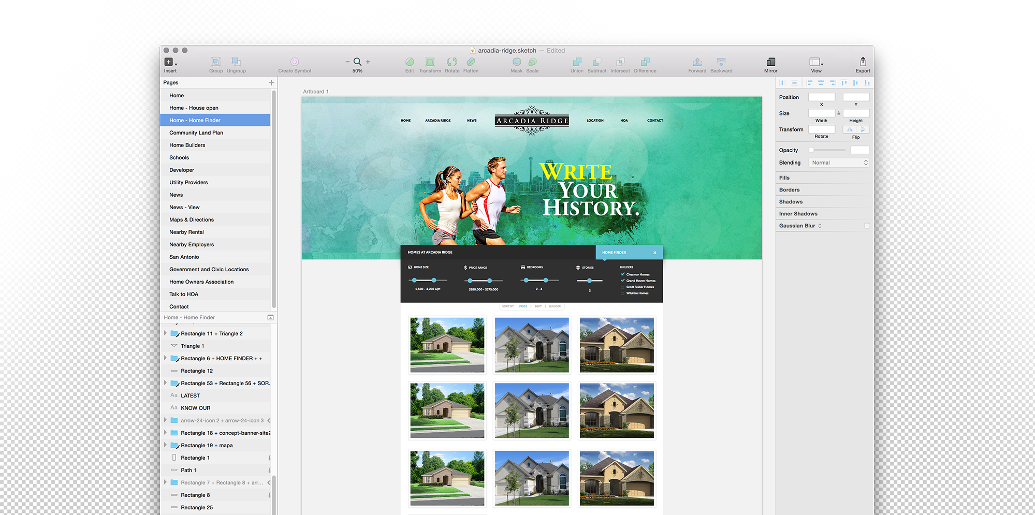Image resolution: width=1035 pixels, height=515 pixels.
Task: Click the Edit toolbar icon
Action: (410, 62)
